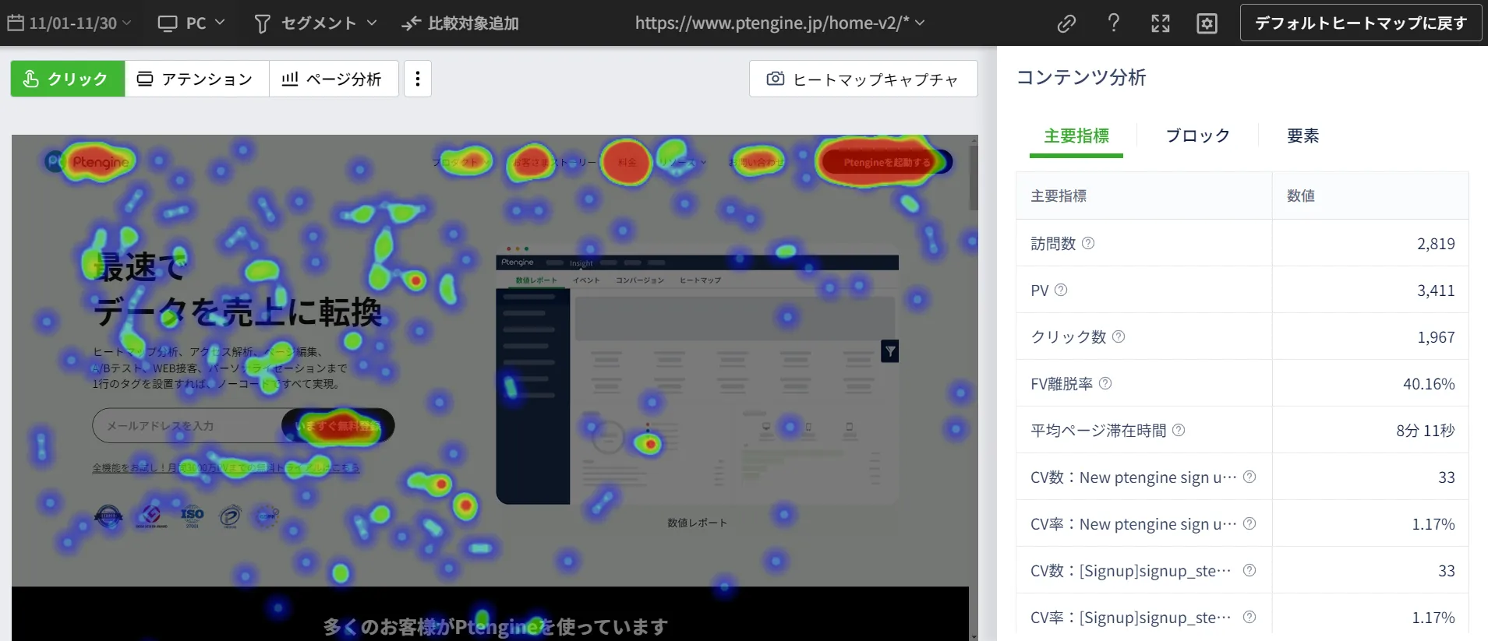The height and width of the screenshot is (641, 1488).
Task: Switch to the 要素 tab
Action: pos(1302,136)
